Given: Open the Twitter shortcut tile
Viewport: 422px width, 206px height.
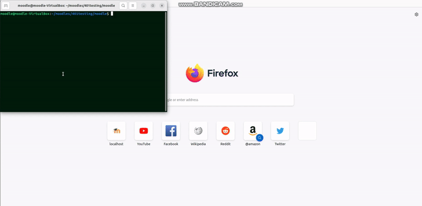Looking at the screenshot, I should tap(280, 131).
